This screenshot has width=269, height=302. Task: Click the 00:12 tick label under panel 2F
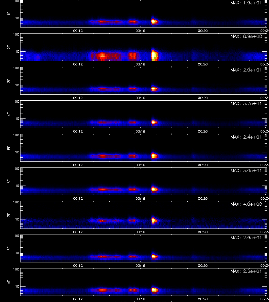78,64
